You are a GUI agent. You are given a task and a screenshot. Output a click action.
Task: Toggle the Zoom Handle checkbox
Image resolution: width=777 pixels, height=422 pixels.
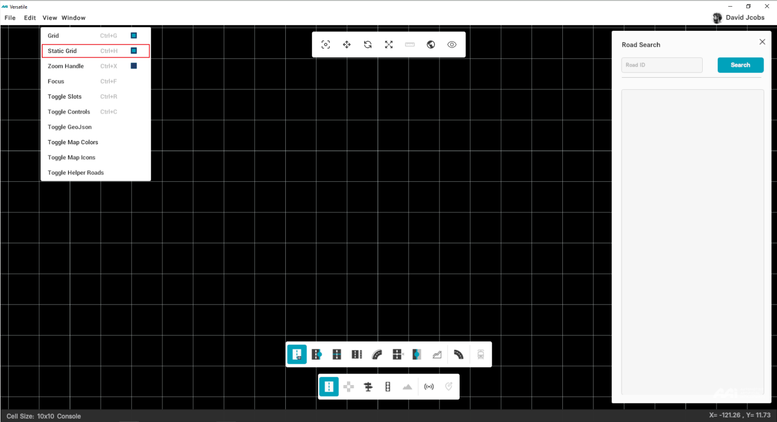pyautogui.click(x=134, y=66)
